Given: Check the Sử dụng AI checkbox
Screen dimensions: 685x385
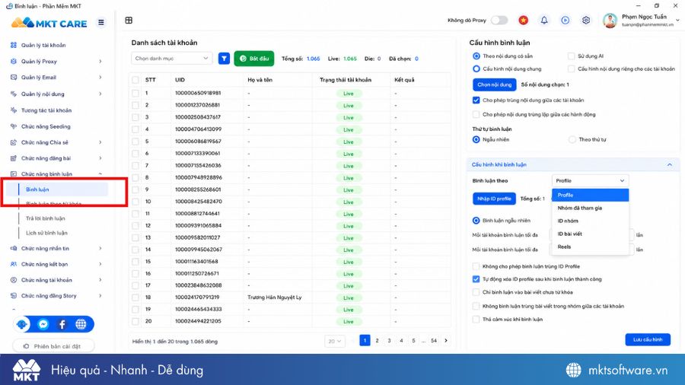Looking at the screenshot, I should click(571, 56).
